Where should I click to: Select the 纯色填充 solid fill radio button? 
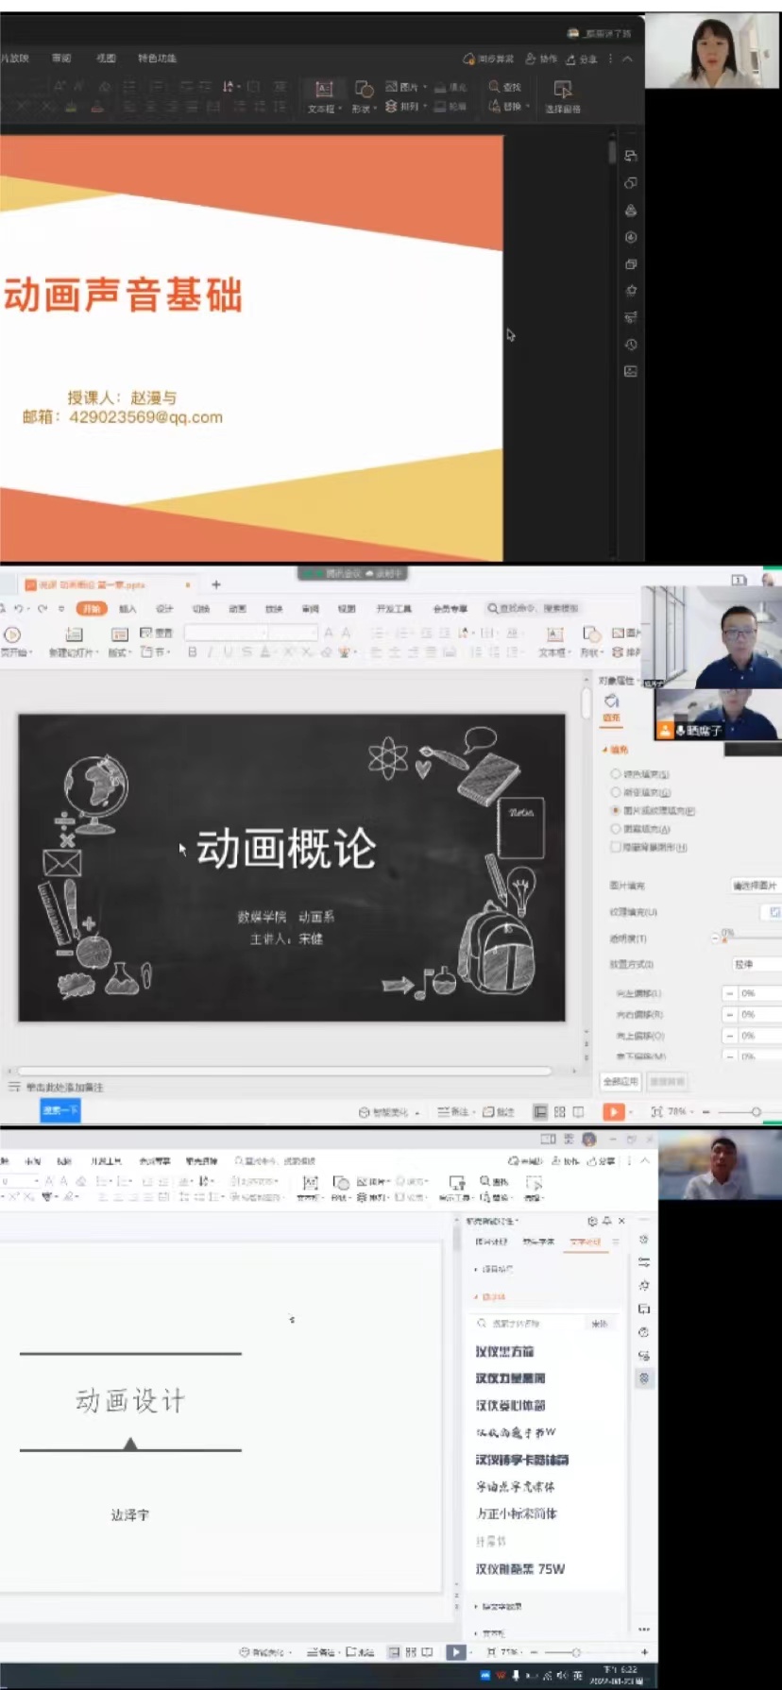(x=616, y=774)
